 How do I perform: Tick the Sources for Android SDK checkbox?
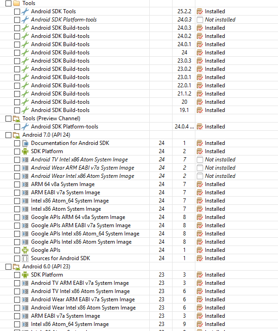17,259
